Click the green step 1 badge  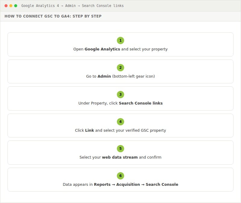(120, 40)
